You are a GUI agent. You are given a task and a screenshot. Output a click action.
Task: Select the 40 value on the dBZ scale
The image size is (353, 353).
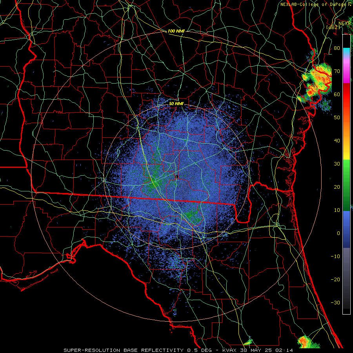click(x=337, y=141)
